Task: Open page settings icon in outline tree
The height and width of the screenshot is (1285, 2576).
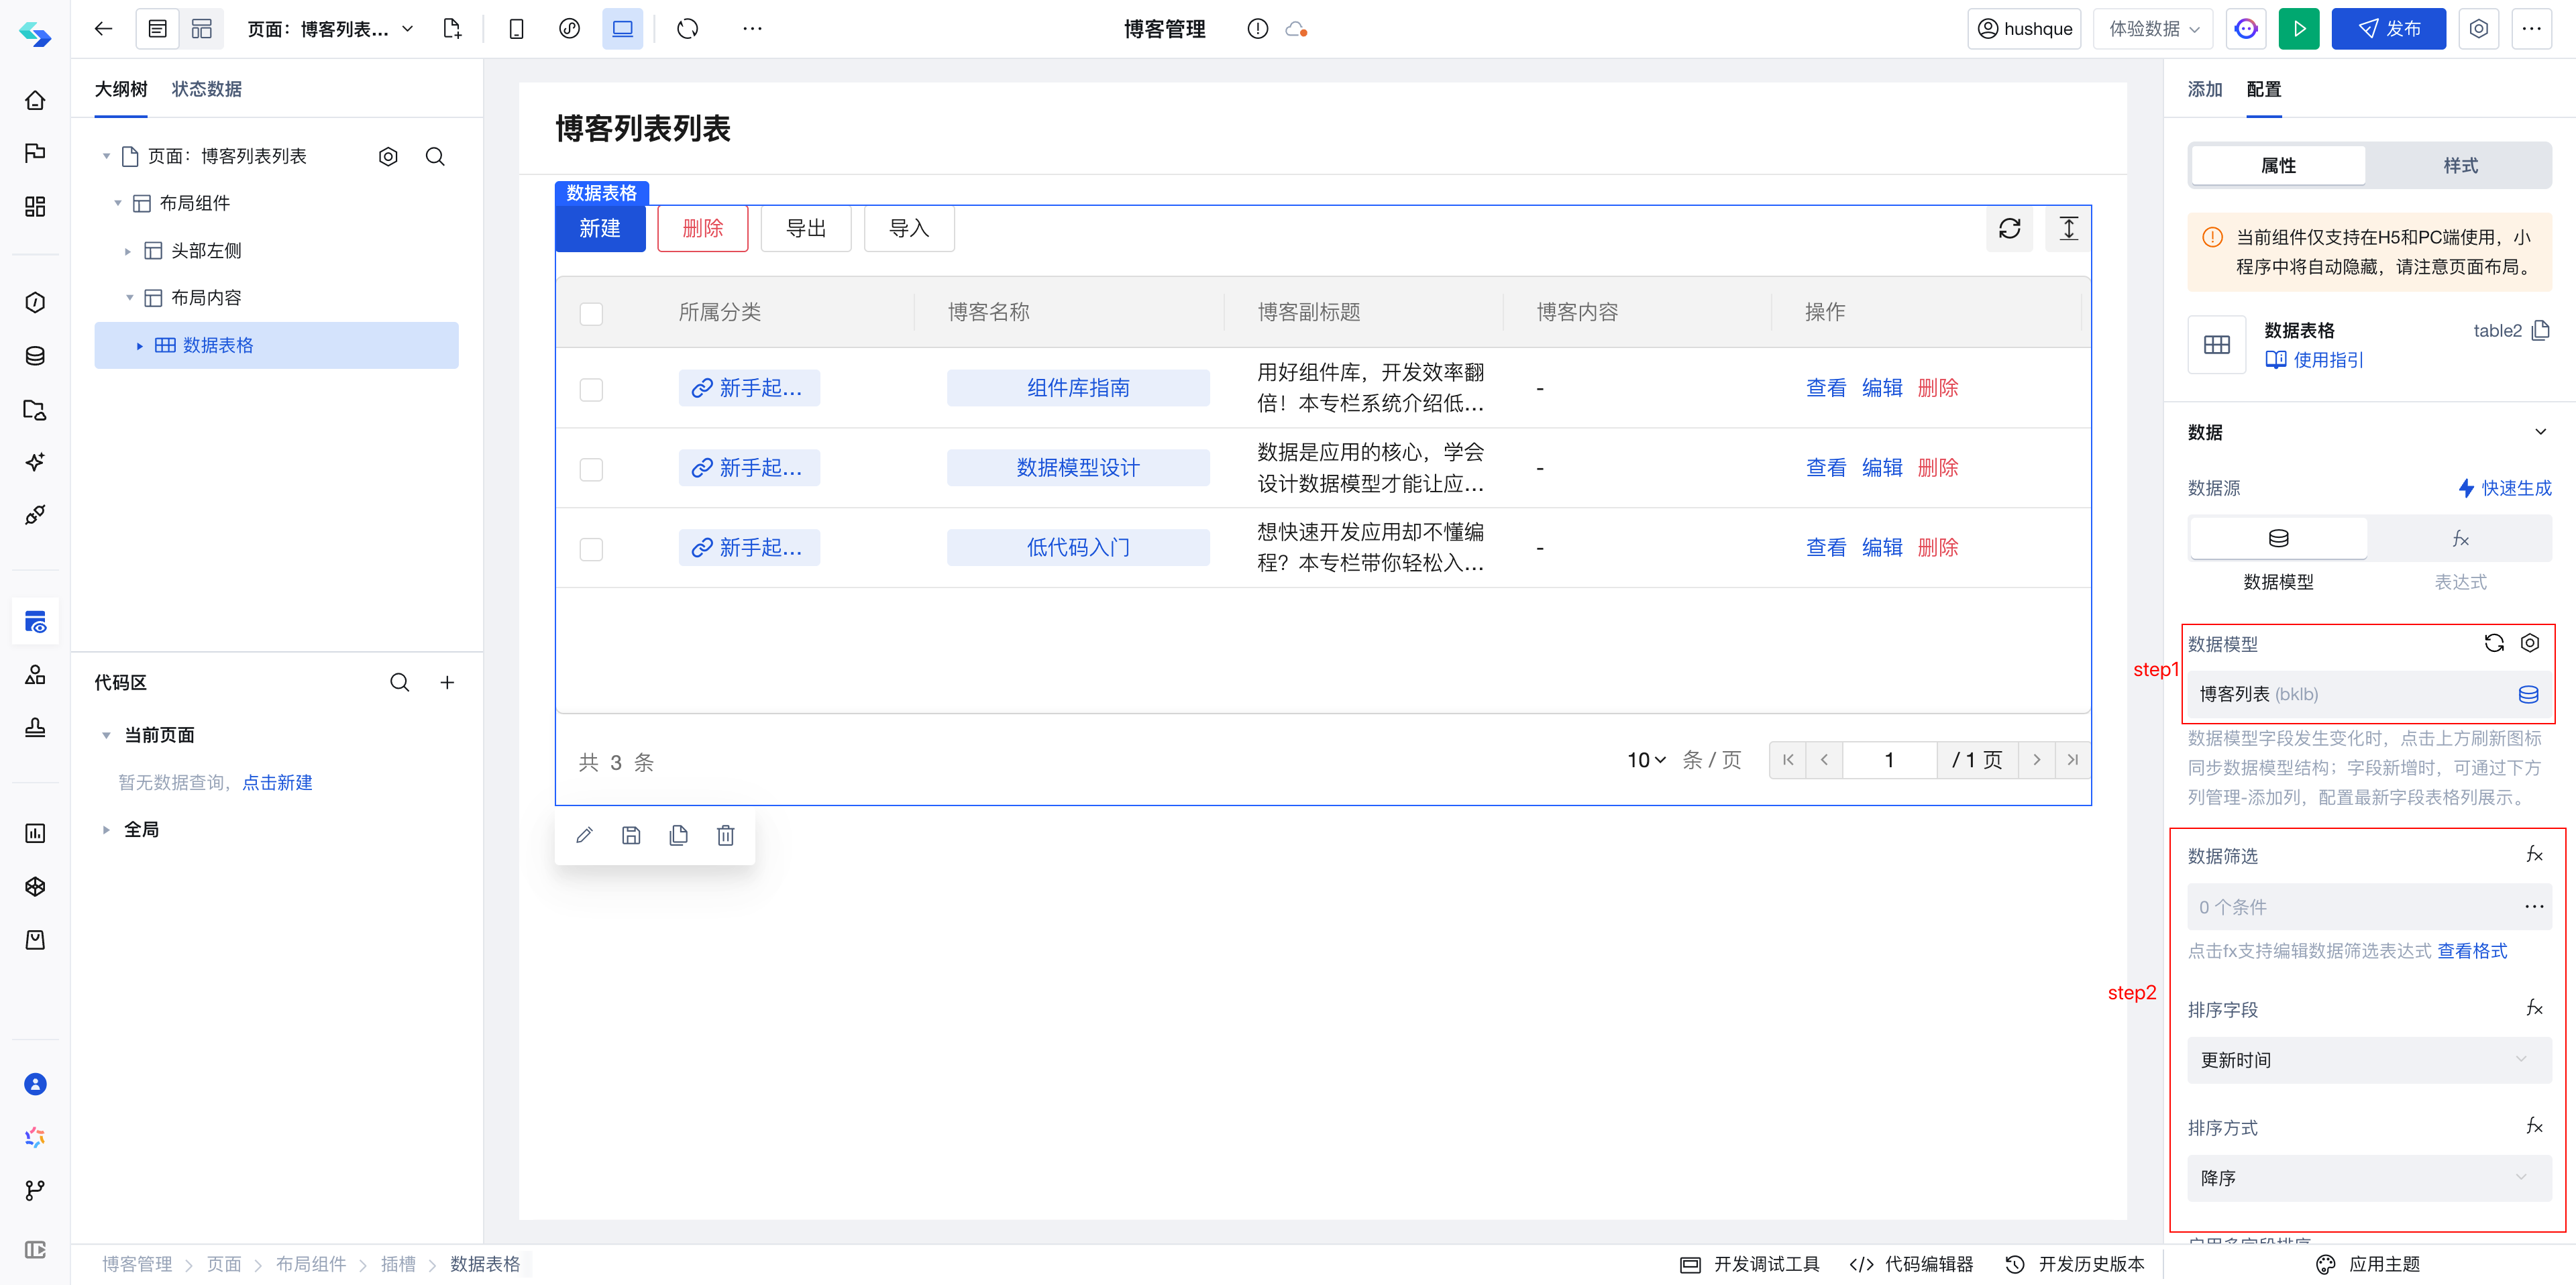Action: coord(388,156)
